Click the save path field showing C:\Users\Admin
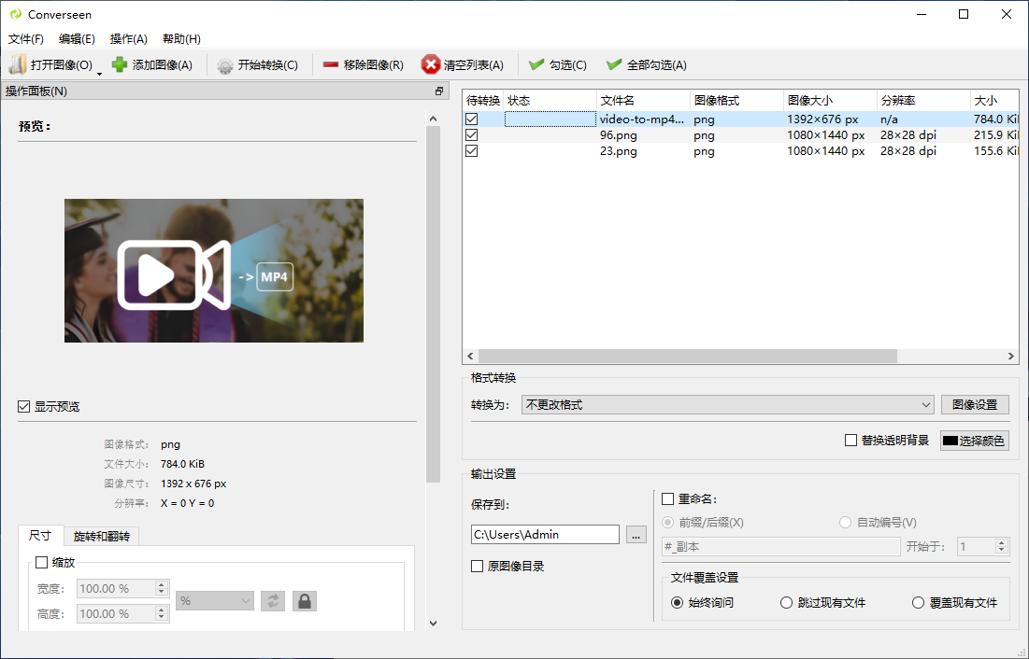The image size is (1029, 659). coord(545,535)
